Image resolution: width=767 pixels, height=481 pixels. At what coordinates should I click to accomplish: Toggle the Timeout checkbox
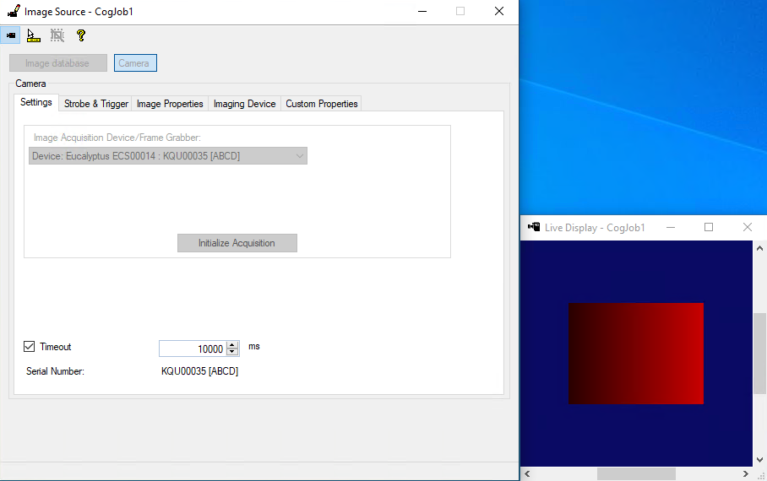pyautogui.click(x=30, y=347)
